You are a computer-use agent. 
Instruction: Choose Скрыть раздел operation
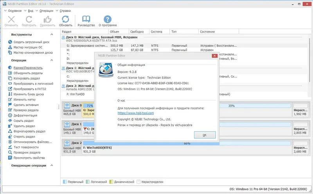21,121
